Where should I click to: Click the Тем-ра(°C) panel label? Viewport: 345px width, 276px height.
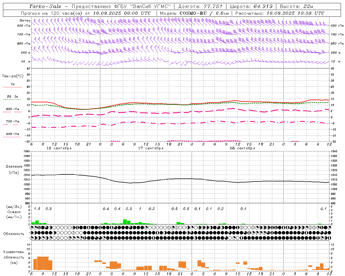[13, 76]
